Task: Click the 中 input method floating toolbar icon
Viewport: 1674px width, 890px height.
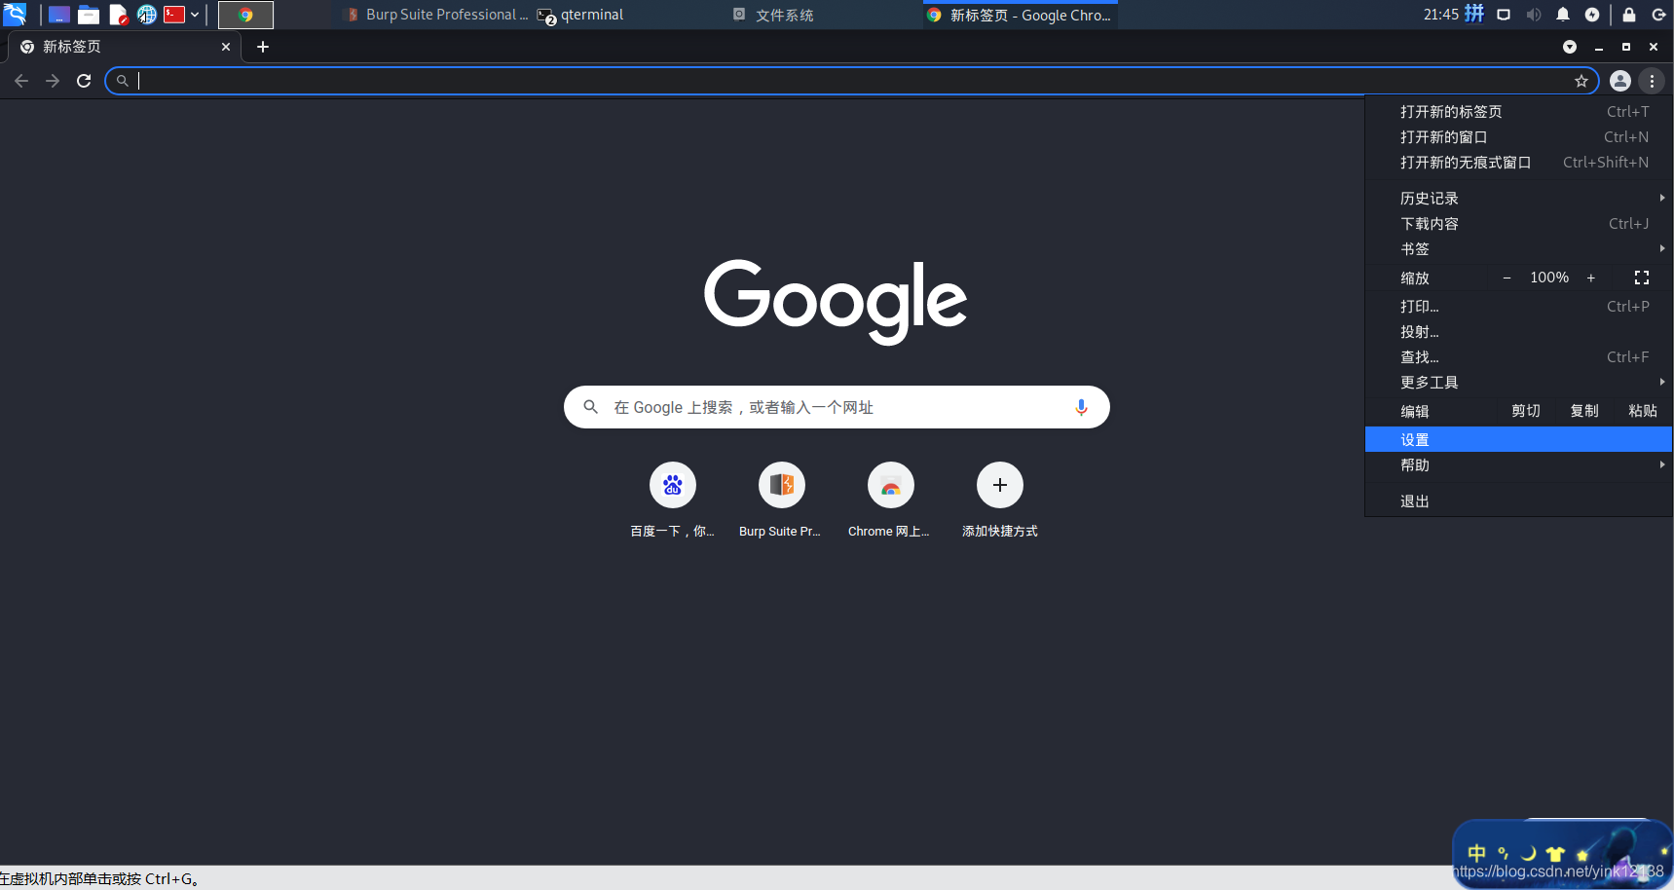Action: [x=1476, y=853]
